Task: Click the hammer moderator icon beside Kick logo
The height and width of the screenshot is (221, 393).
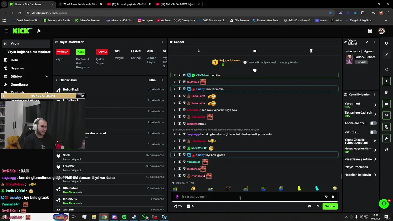Action: coord(39,31)
